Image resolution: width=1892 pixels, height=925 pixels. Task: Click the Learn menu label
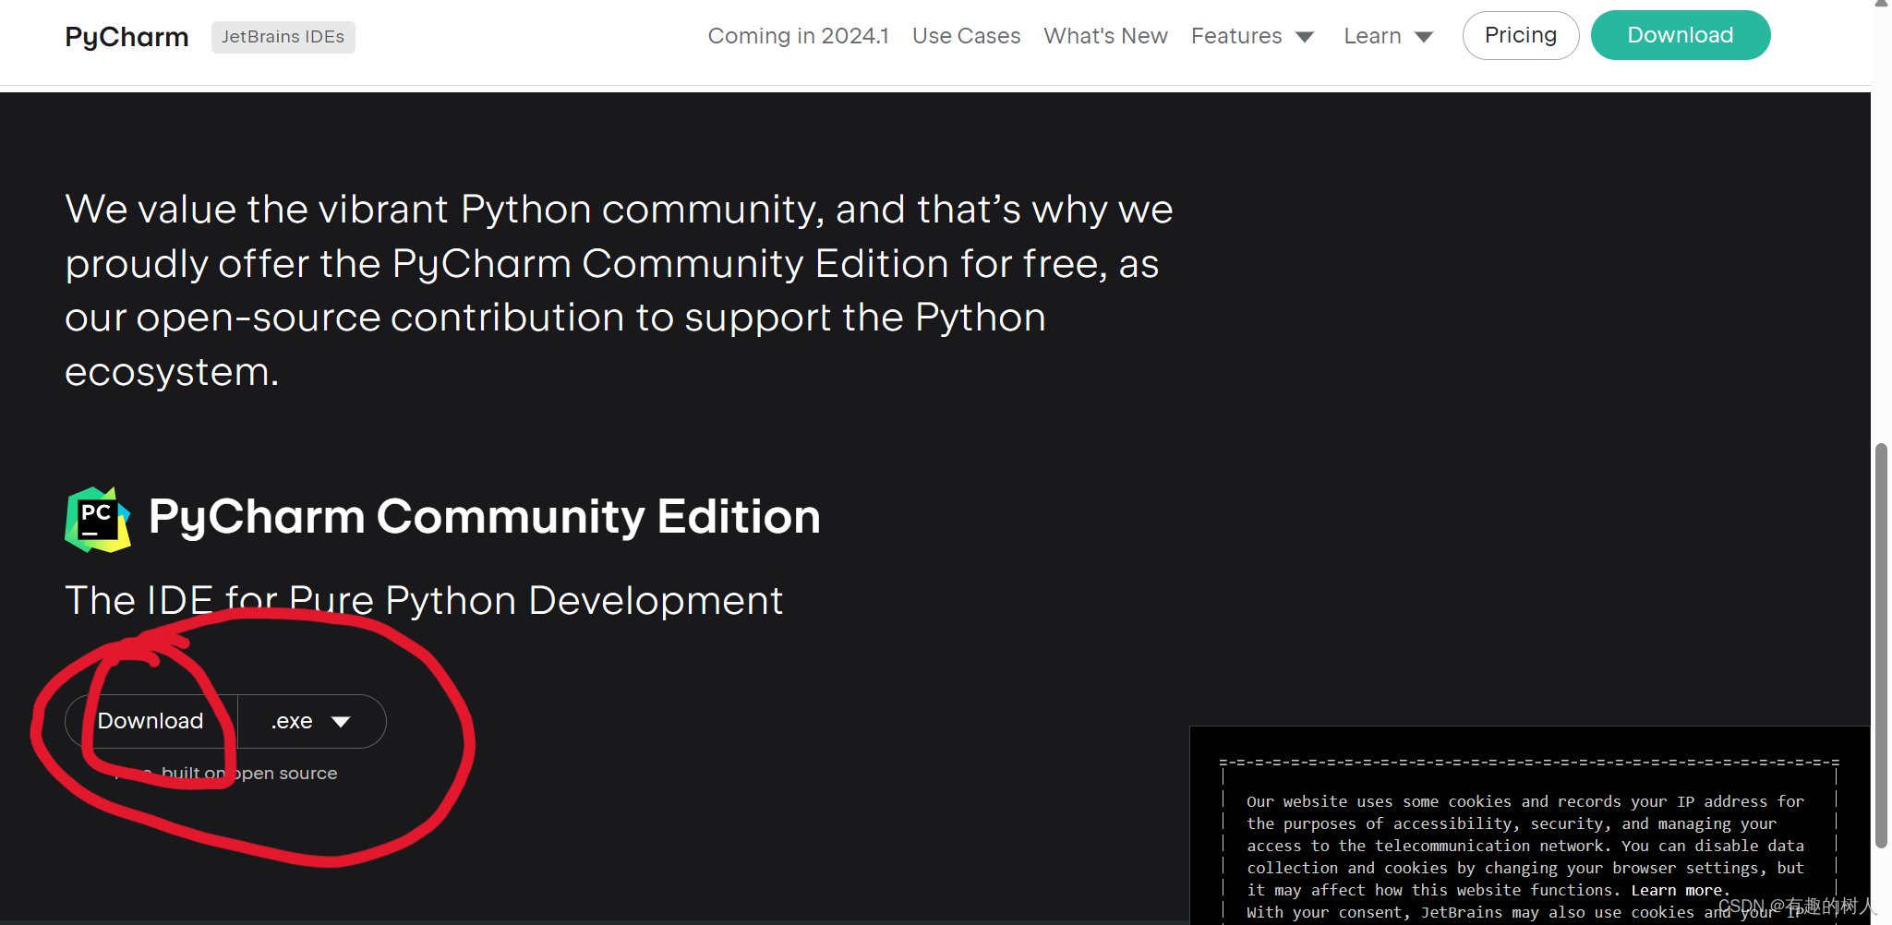[1371, 36]
